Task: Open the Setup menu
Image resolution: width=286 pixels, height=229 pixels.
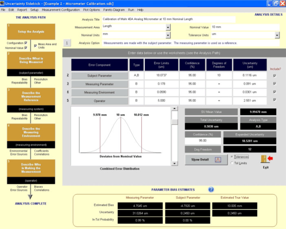Action: (34, 10)
